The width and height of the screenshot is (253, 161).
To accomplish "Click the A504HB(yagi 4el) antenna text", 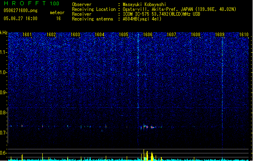I will (x=142, y=19).
